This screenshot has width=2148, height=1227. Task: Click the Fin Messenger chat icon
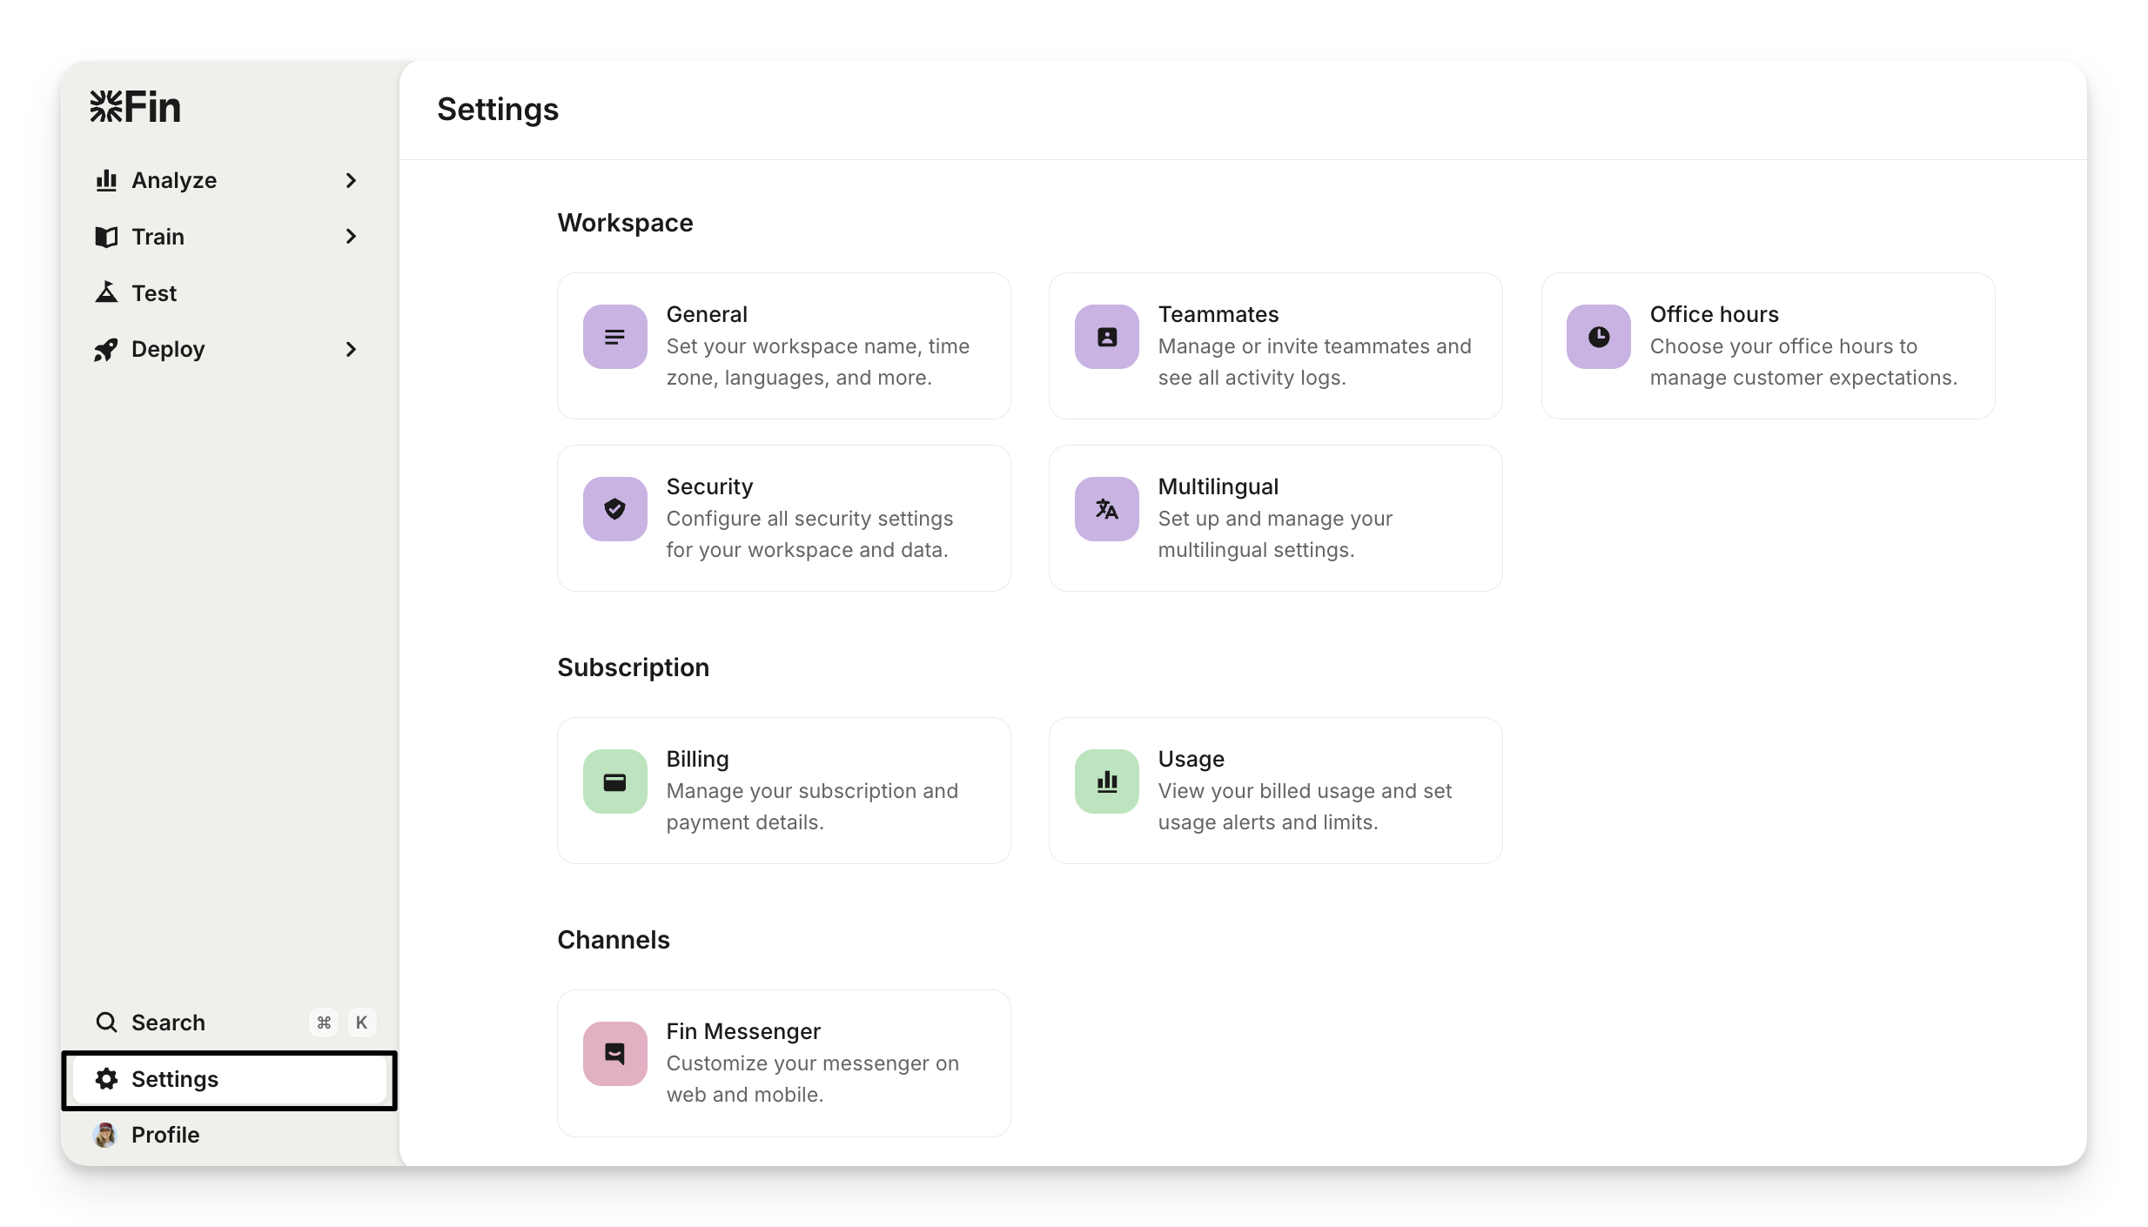tap(614, 1054)
